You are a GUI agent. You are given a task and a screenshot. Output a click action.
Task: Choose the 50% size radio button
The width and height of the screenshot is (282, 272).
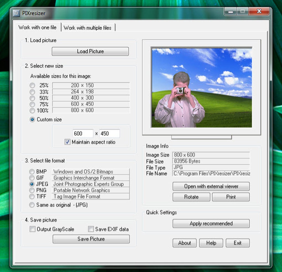(x=32, y=98)
